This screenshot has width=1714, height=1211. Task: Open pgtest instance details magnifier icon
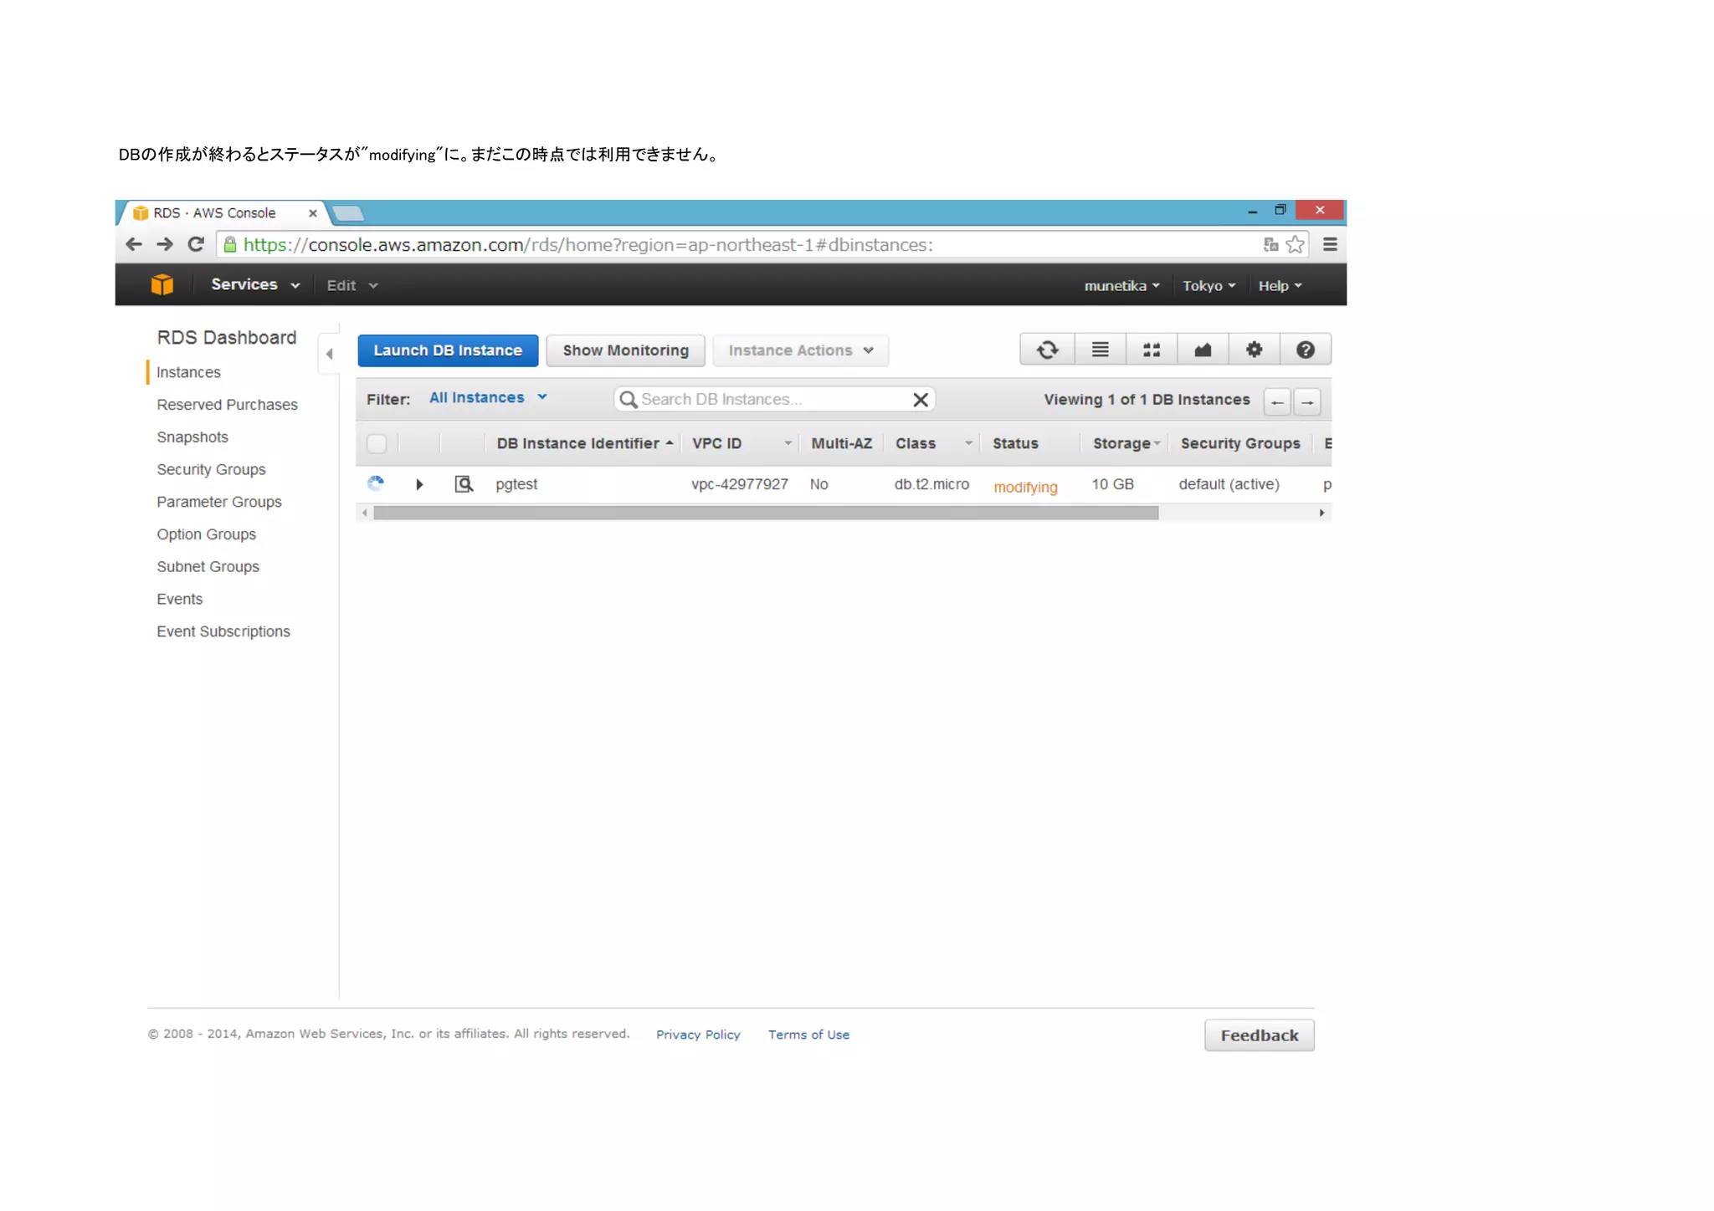click(464, 483)
